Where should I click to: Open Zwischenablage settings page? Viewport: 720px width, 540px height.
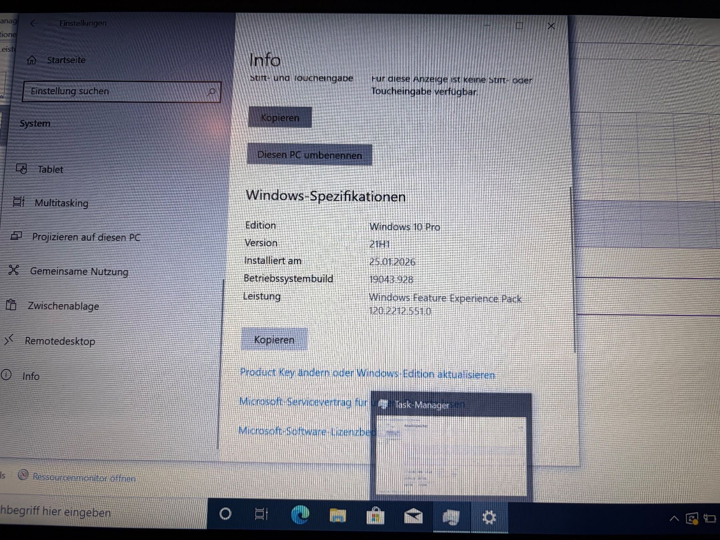[x=64, y=306]
